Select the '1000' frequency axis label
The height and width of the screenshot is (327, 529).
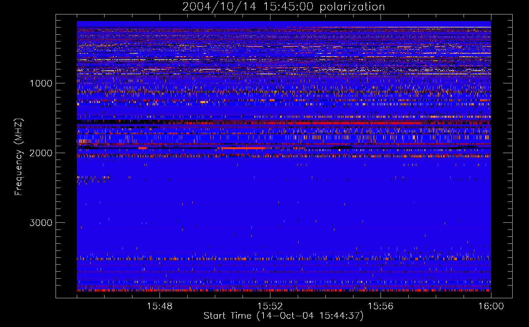click(41, 83)
